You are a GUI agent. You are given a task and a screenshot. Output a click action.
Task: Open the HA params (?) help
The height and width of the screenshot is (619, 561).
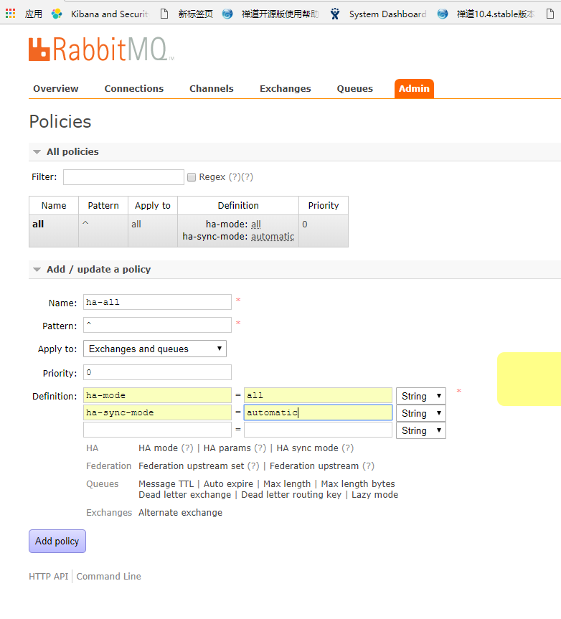point(260,448)
